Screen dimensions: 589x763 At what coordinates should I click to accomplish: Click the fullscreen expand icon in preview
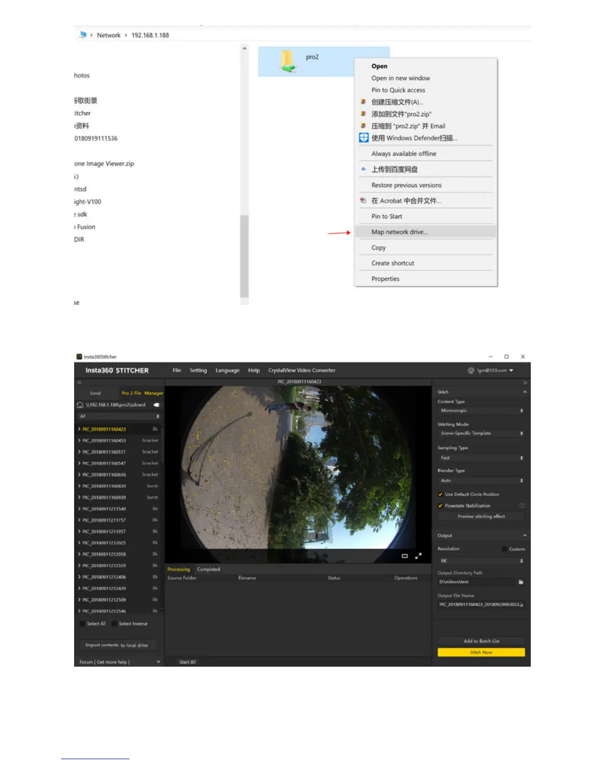[418, 556]
